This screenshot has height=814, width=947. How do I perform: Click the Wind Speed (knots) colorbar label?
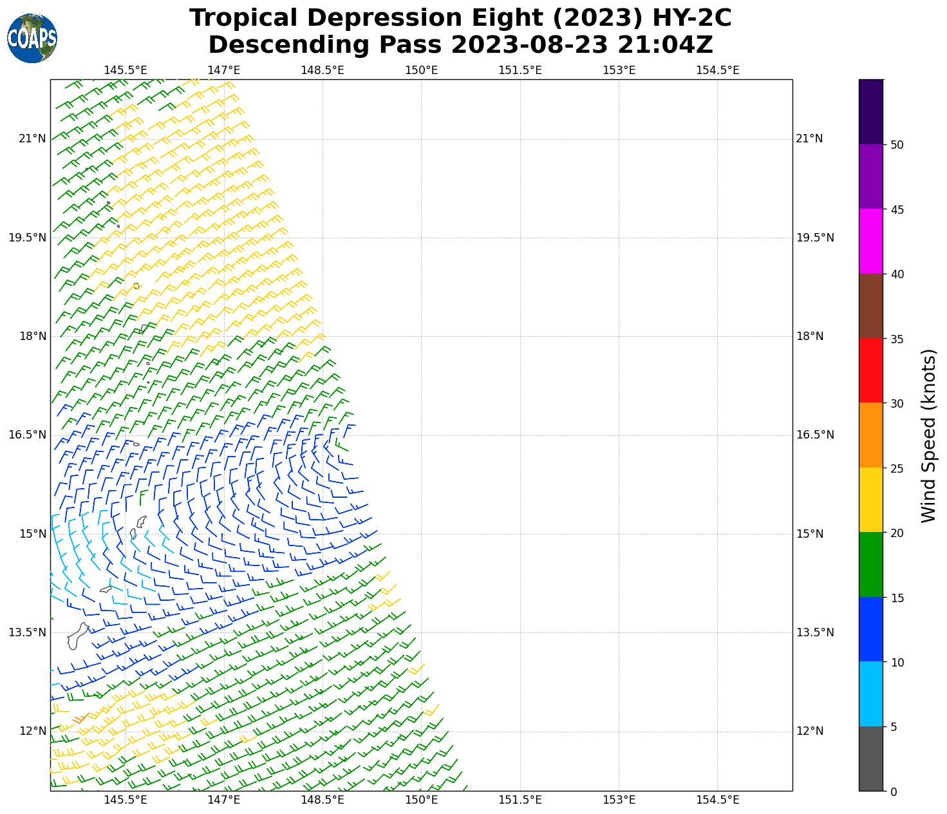pos(928,436)
